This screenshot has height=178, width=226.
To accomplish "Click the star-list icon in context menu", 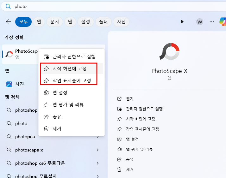I will click(x=46, y=104).
